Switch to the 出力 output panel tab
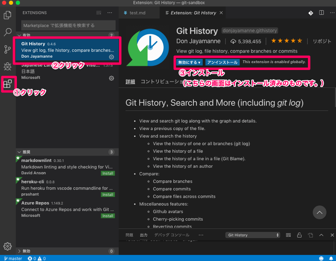Screen dimensions: 336x261 tap(144, 235)
